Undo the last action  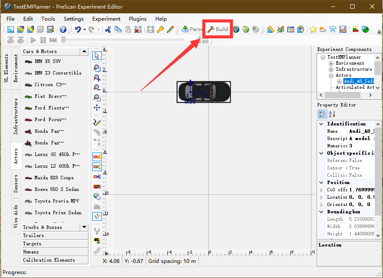78,29
